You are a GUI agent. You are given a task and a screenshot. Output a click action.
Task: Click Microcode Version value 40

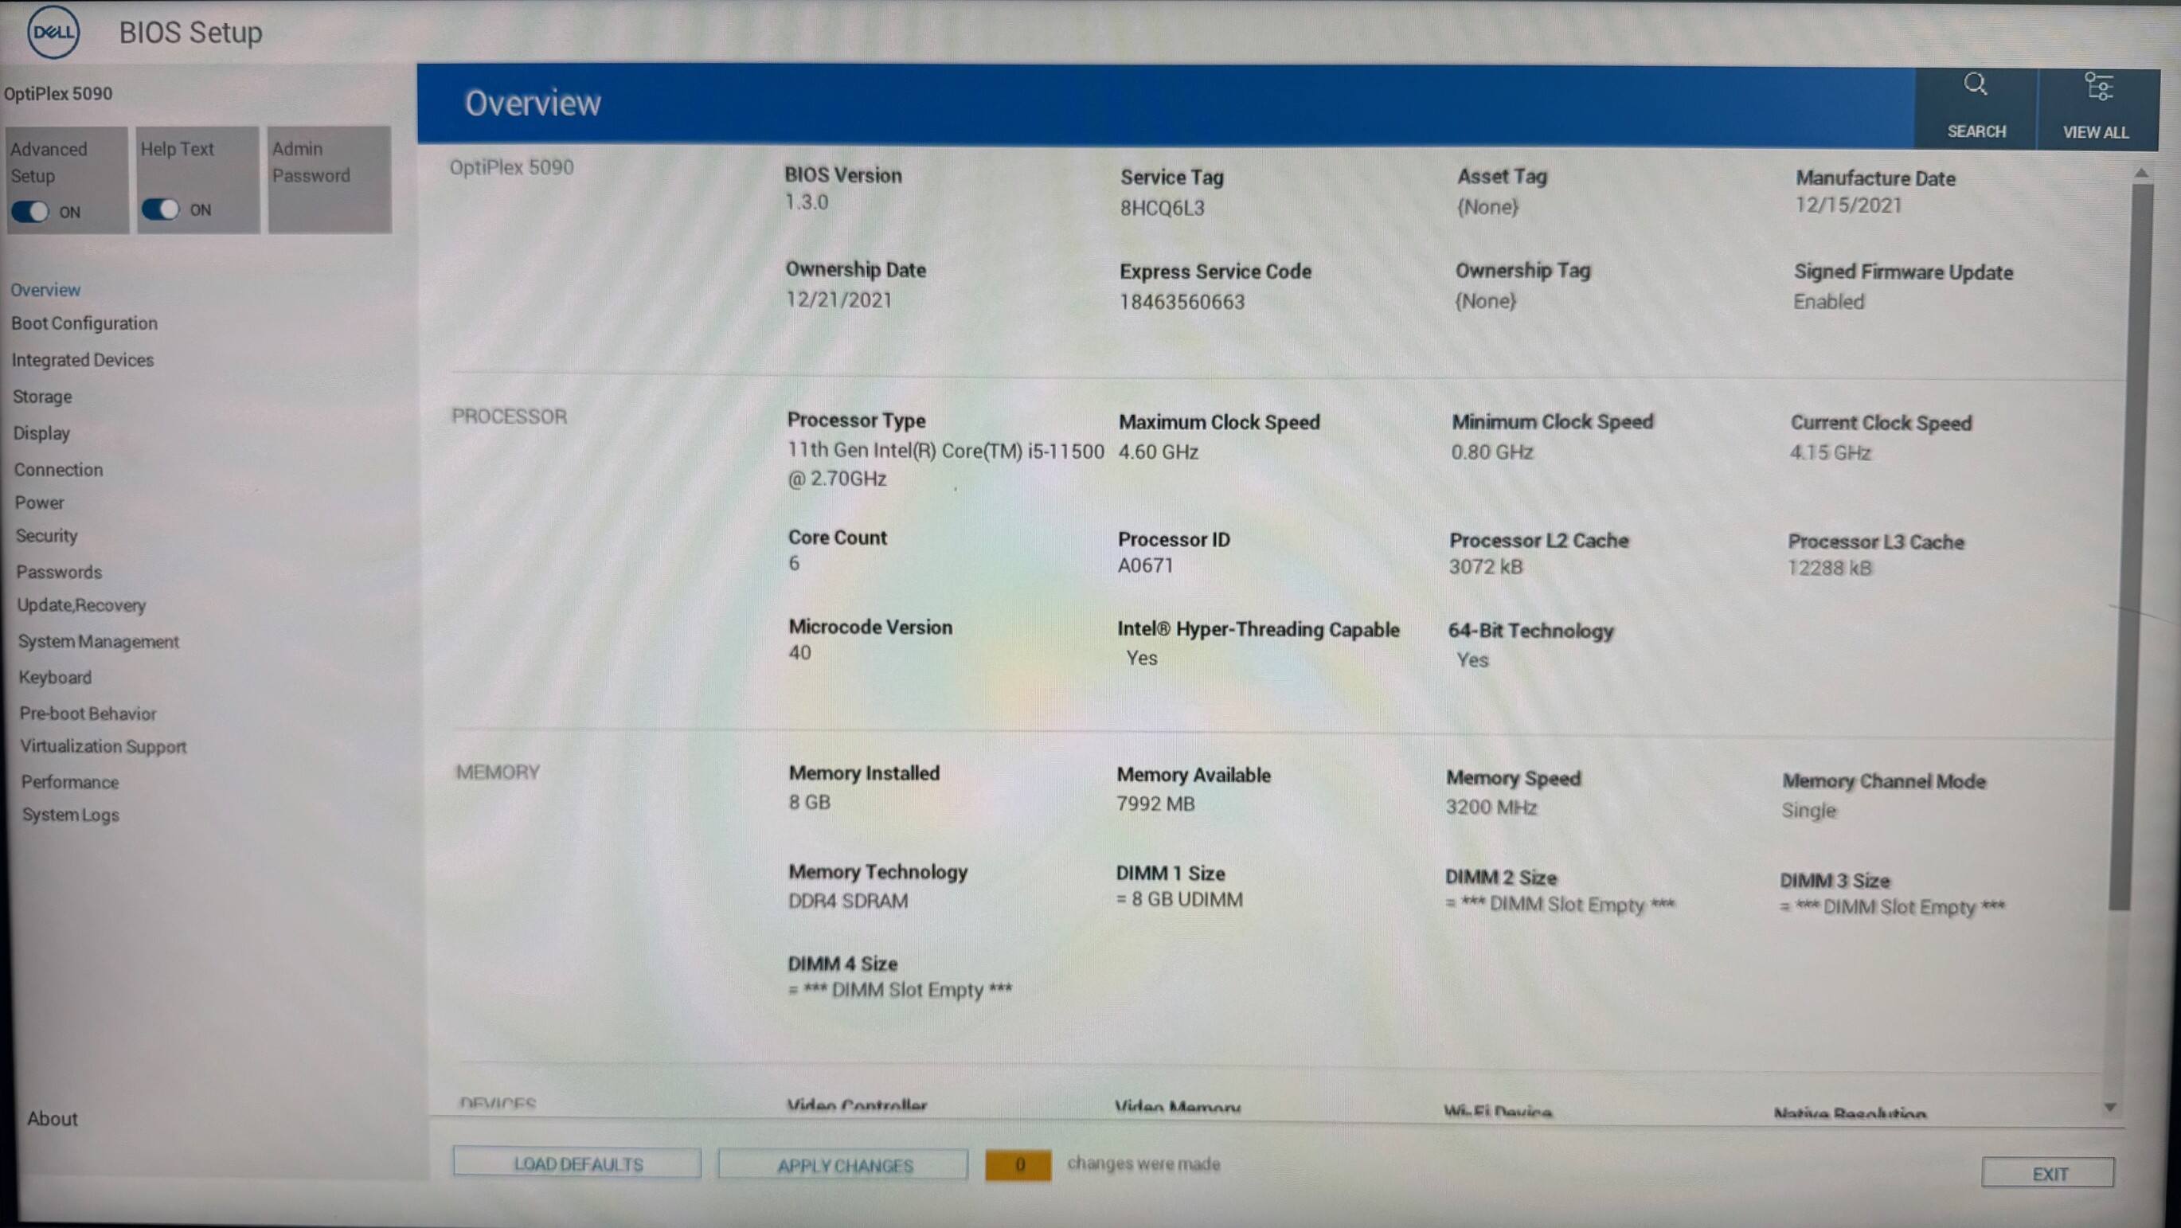tap(799, 653)
